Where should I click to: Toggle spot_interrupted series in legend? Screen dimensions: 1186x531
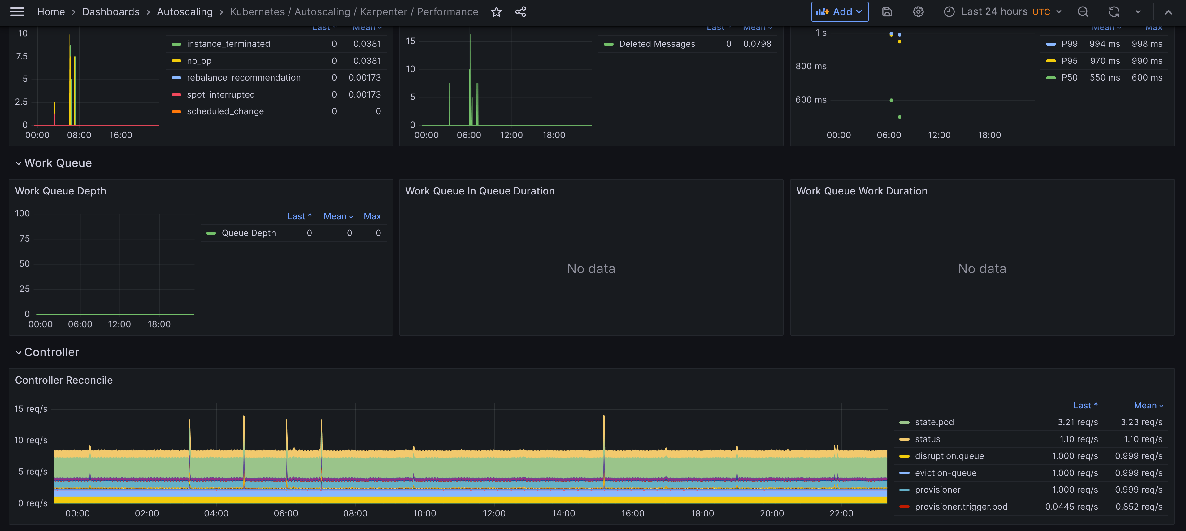pos(220,94)
